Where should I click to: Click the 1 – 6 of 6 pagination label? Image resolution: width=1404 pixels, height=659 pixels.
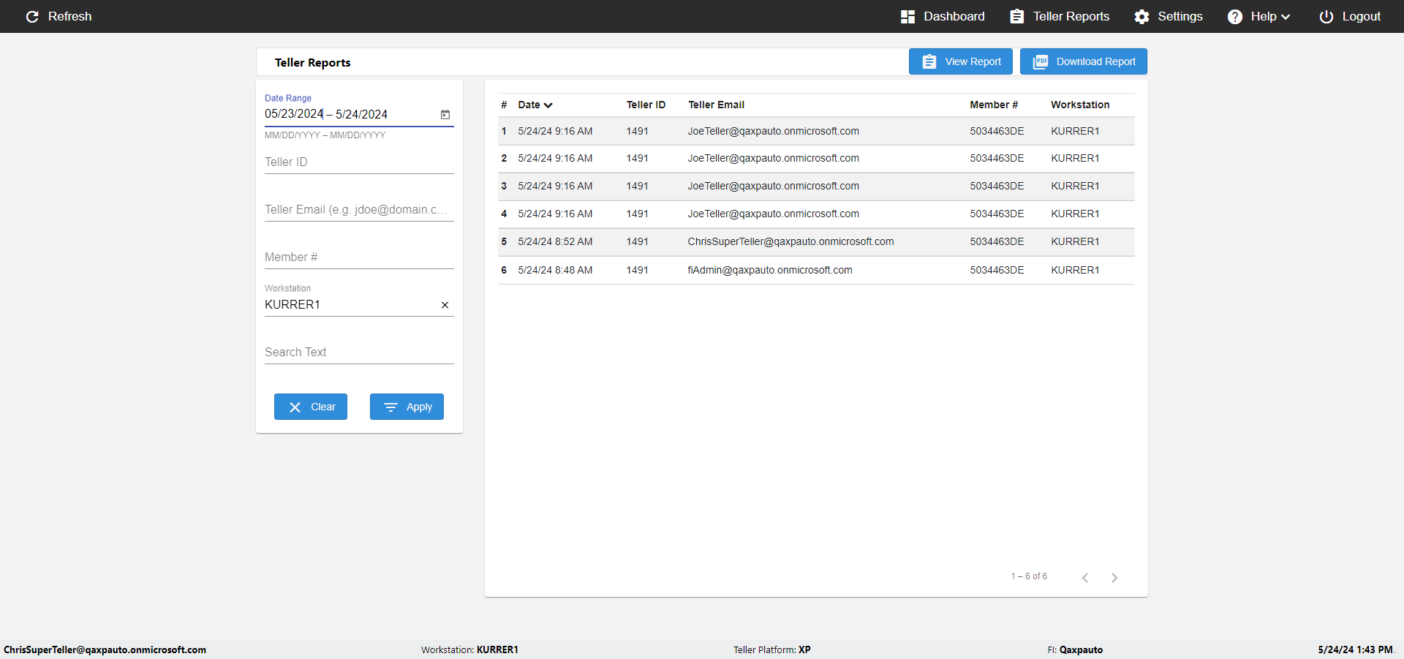tap(1029, 576)
